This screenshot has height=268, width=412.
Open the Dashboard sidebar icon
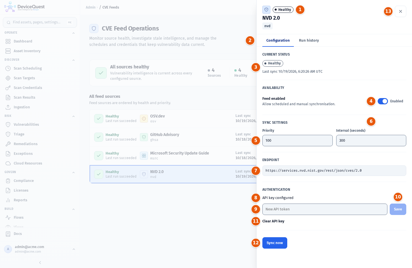[x=8, y=41]
